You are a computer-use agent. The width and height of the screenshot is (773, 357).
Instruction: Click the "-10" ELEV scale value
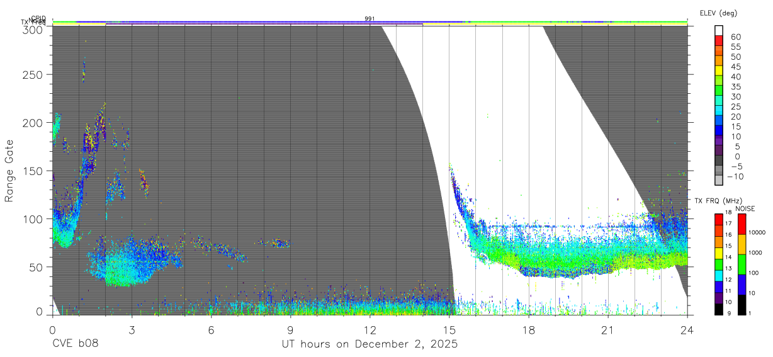pyautogui.click(x=735, y=176)
